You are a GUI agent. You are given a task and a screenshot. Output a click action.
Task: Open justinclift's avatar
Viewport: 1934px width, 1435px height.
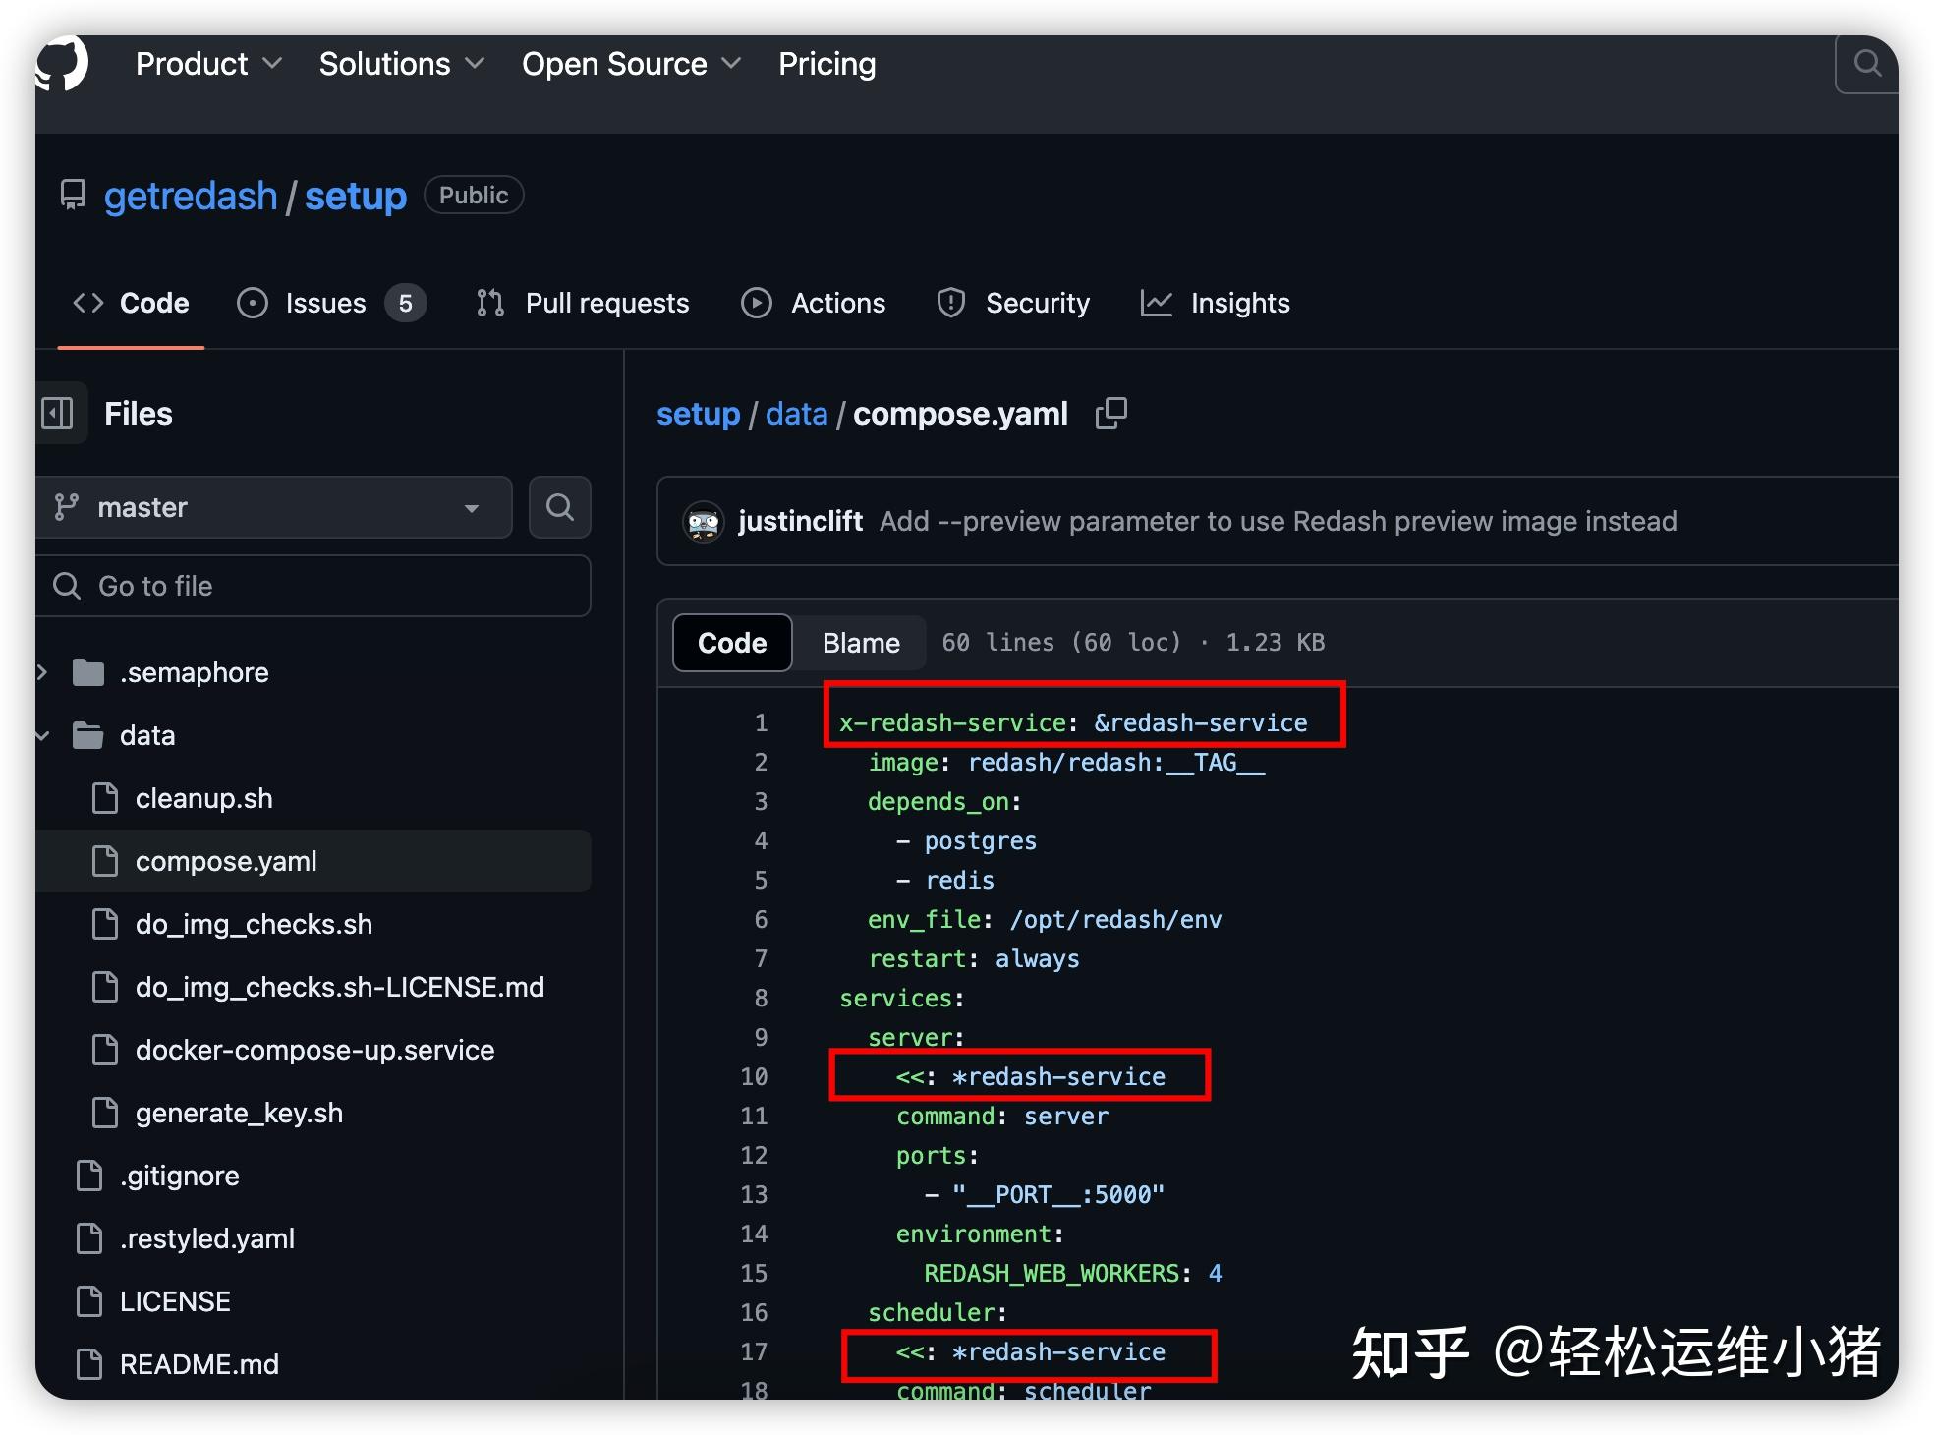point(703,522)
